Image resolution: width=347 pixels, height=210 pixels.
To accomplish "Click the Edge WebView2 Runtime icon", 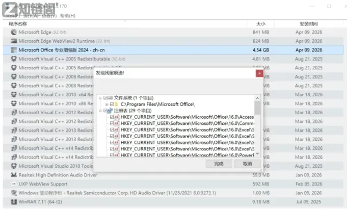I will click(14, 41).
